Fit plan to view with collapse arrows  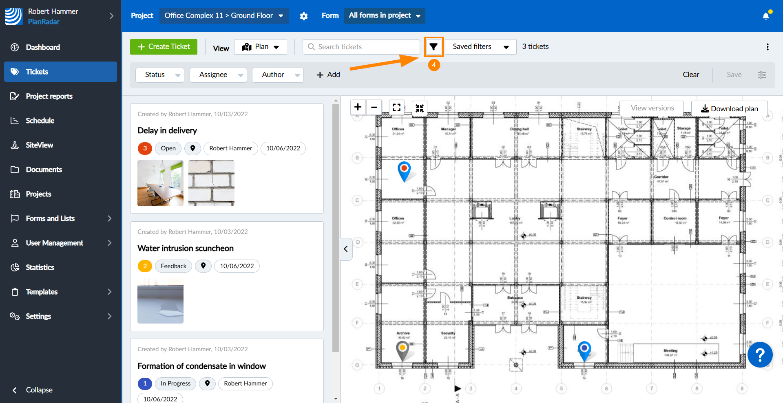pos(420,108)
